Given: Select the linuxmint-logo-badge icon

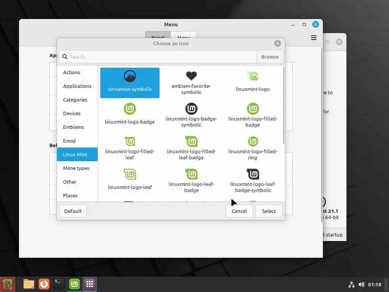Looking at the screenshot, I should click(130, 116).
